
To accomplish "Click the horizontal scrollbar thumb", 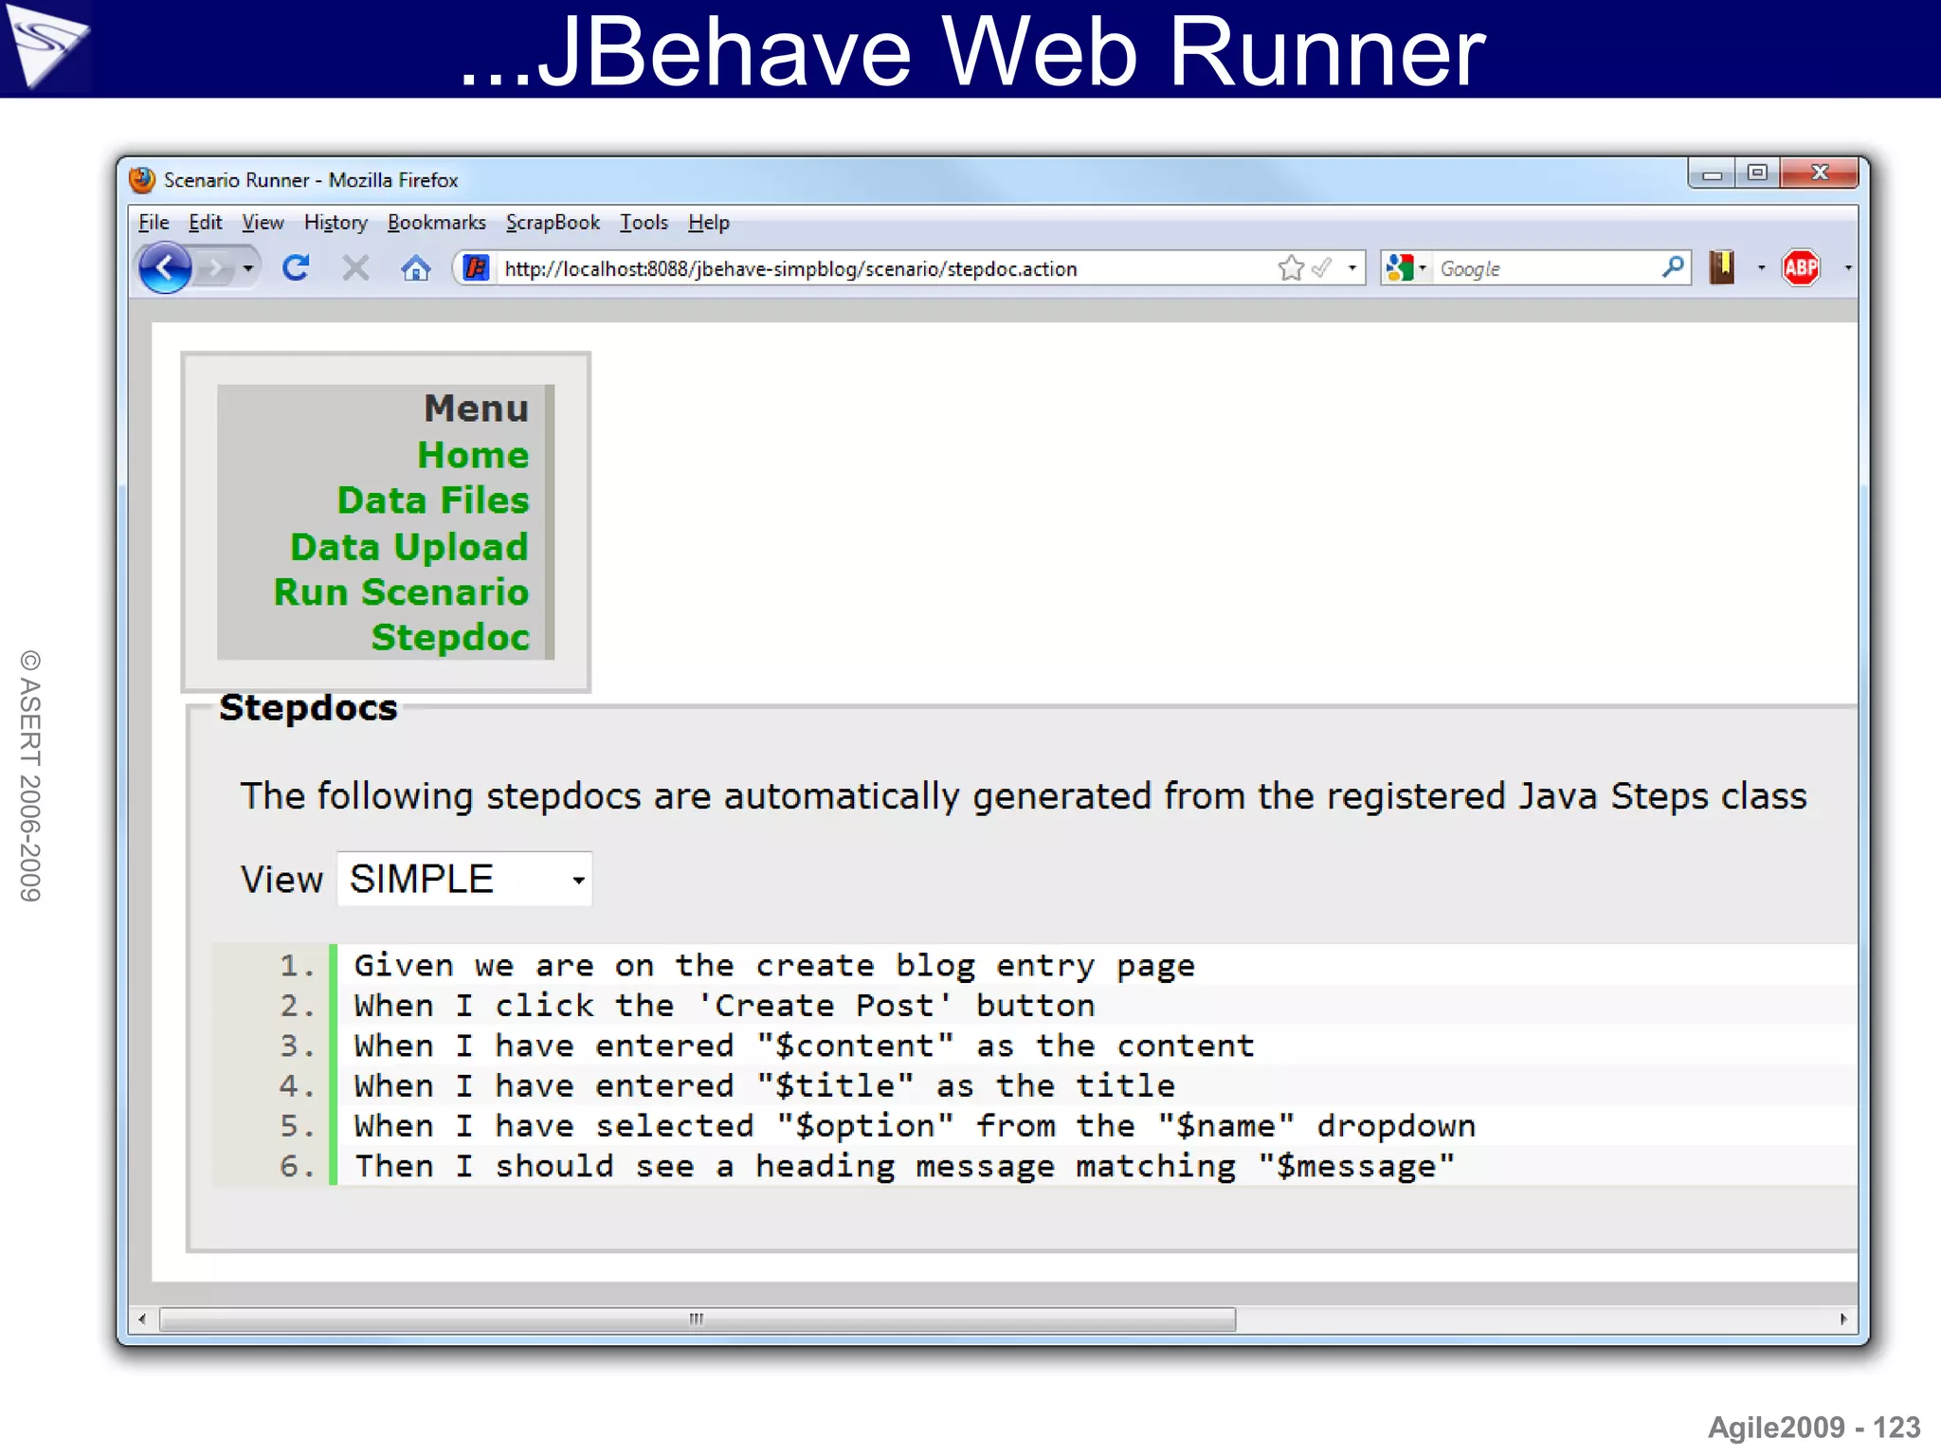I will pos(697,1319).
